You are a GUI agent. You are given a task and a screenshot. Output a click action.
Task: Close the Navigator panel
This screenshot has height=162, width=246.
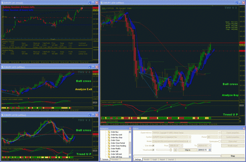(130, 128)
